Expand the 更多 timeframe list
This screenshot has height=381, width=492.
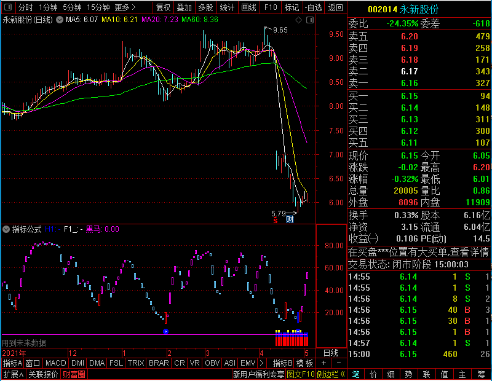pos(125,7)
